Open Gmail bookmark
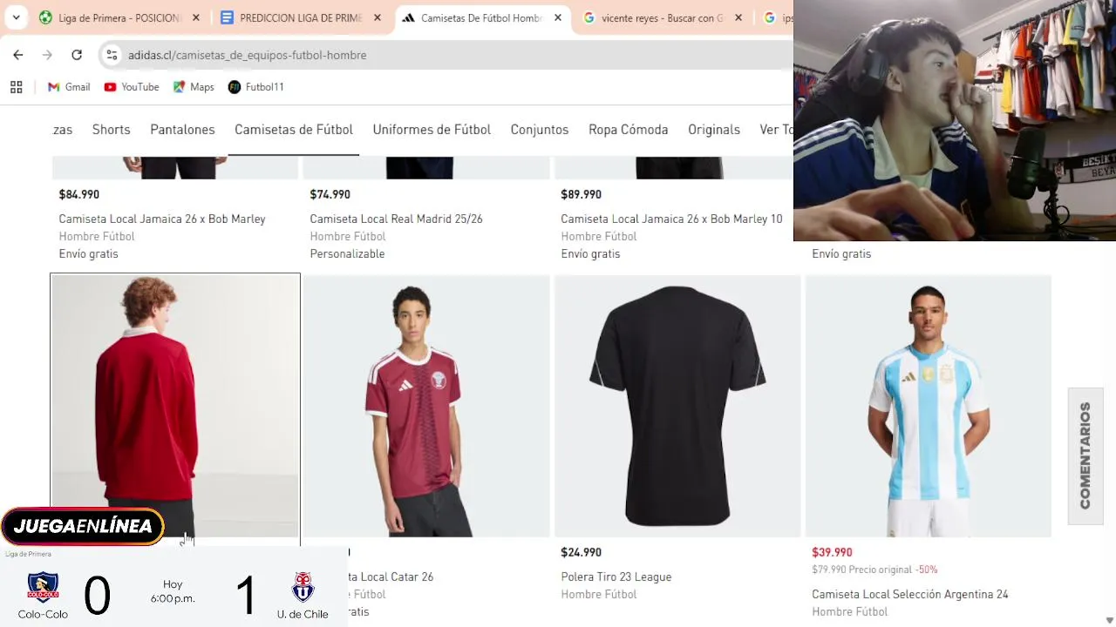This screenshot has height=627, width=1116. click(x=69, y=87)
